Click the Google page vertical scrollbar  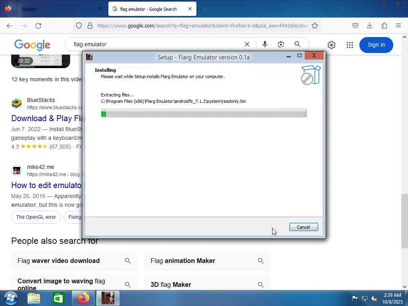tap(404, 221)
